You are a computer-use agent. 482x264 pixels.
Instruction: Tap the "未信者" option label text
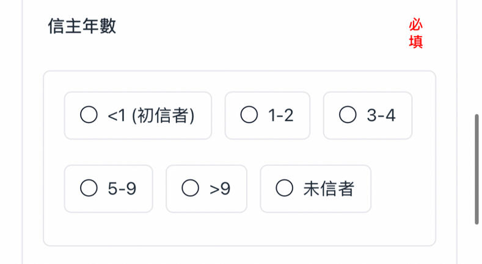[x=329, y=189]
